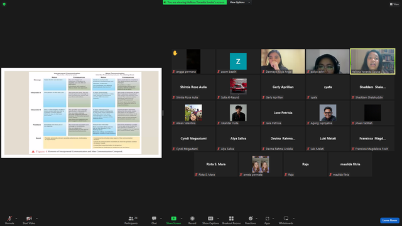Open the Apps icon

click(267, 220)
